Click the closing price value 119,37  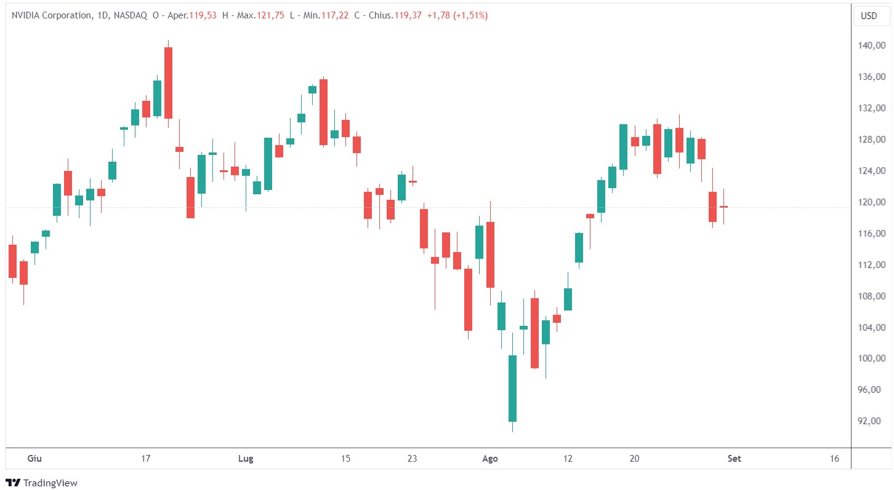tap(409, 15)
